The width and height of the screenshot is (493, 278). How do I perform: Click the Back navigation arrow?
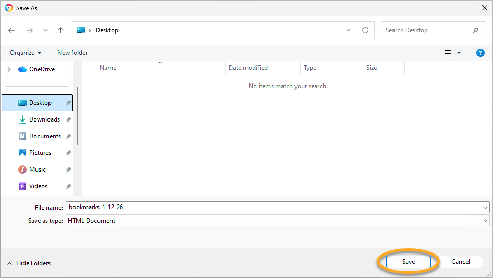(12, 30)
